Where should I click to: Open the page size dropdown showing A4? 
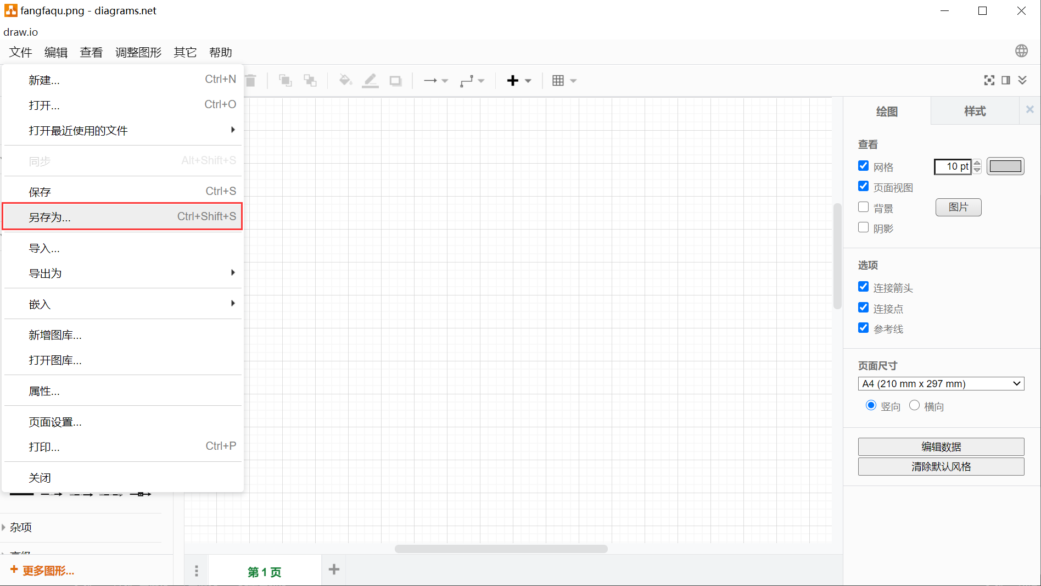941,383
